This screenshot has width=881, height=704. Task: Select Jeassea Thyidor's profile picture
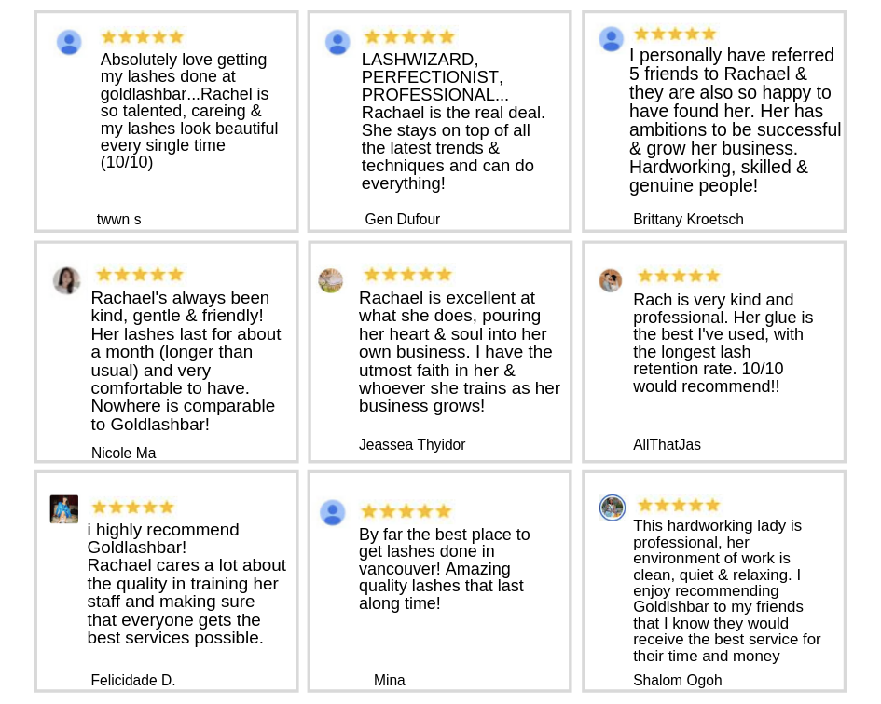click(330, 280)
